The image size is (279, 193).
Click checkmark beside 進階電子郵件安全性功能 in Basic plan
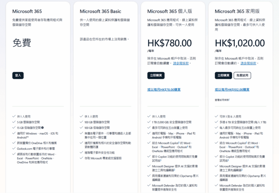pos(81,152)
